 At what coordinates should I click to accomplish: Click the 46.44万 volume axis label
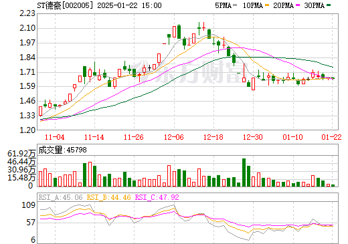coord(21,161)
